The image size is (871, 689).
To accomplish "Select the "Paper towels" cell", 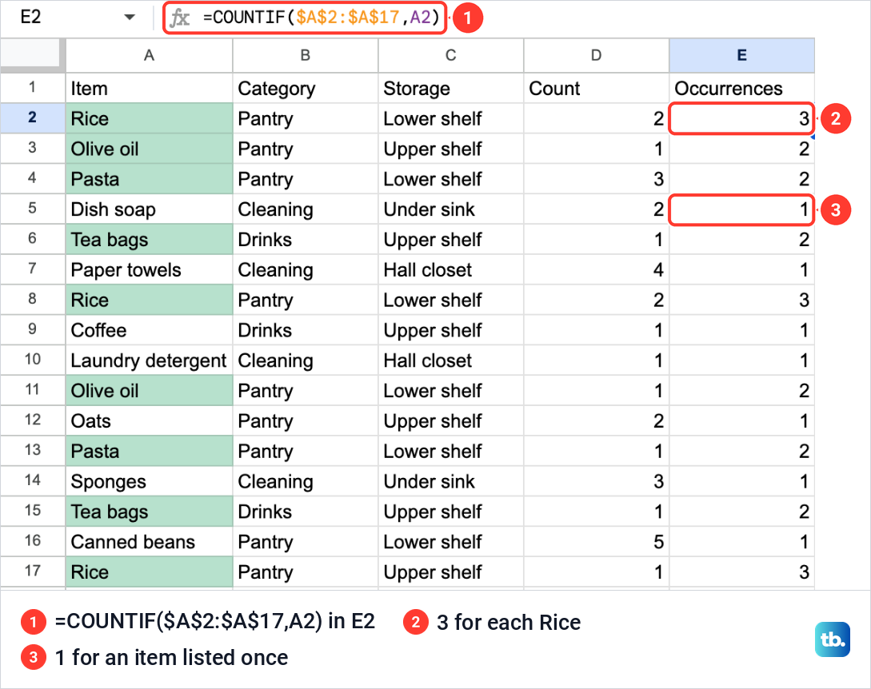I will point(149,270).
